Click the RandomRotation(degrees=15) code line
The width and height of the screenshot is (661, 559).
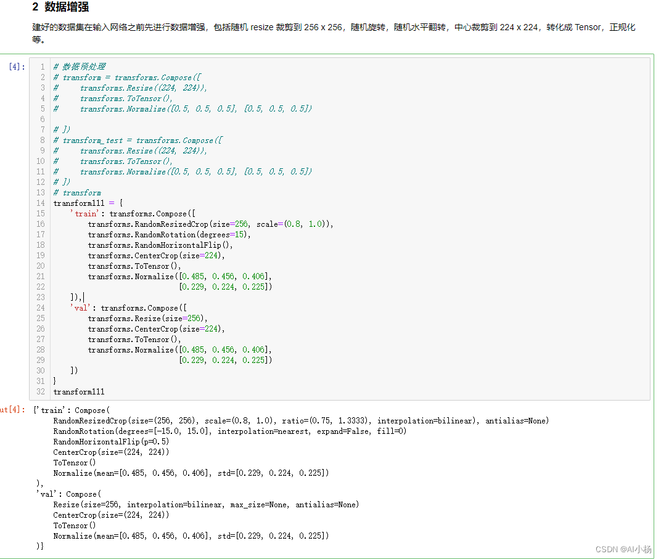click(x=169, y=235)
